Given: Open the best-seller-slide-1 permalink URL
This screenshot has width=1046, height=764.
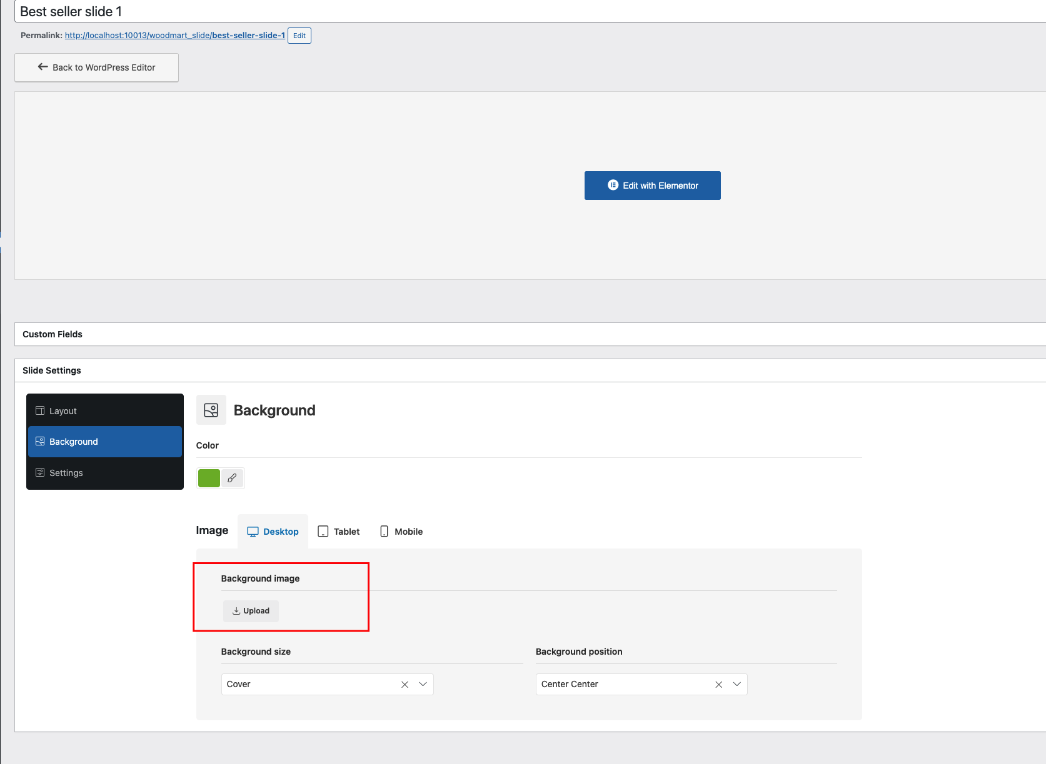Looking at the screenshot, I should [x=175, y=36].
